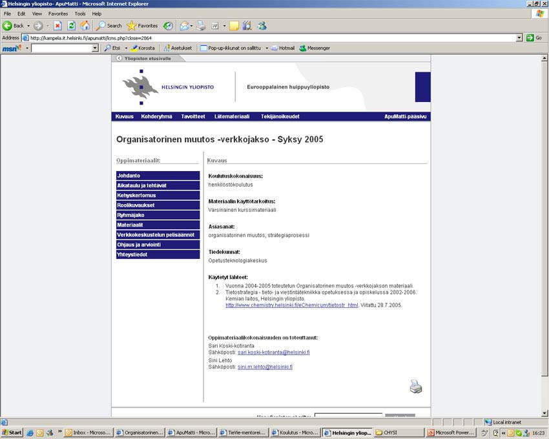This screenshot has height=439, width=549.
Task: Open the Search pane in the toolbar
Action: click(109, 26)
